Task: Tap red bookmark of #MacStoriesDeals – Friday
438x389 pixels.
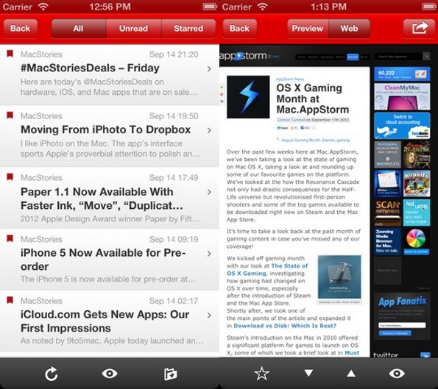Action: click(10, 54)
